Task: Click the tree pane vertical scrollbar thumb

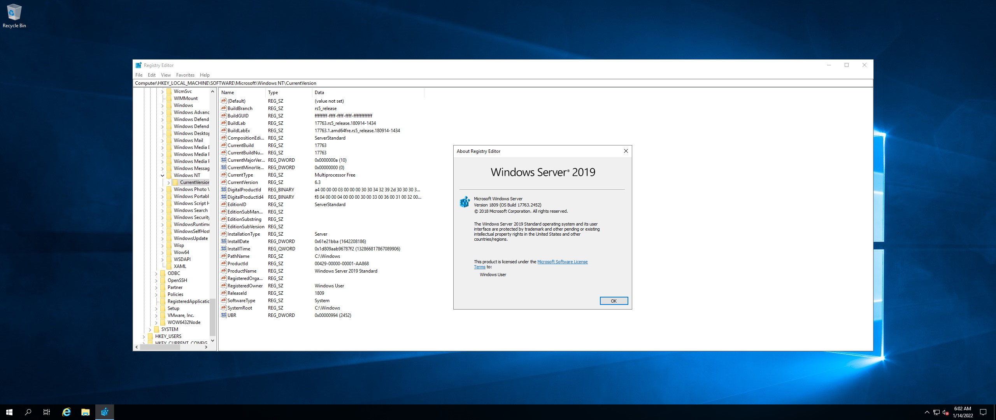Action: point(212,317)
